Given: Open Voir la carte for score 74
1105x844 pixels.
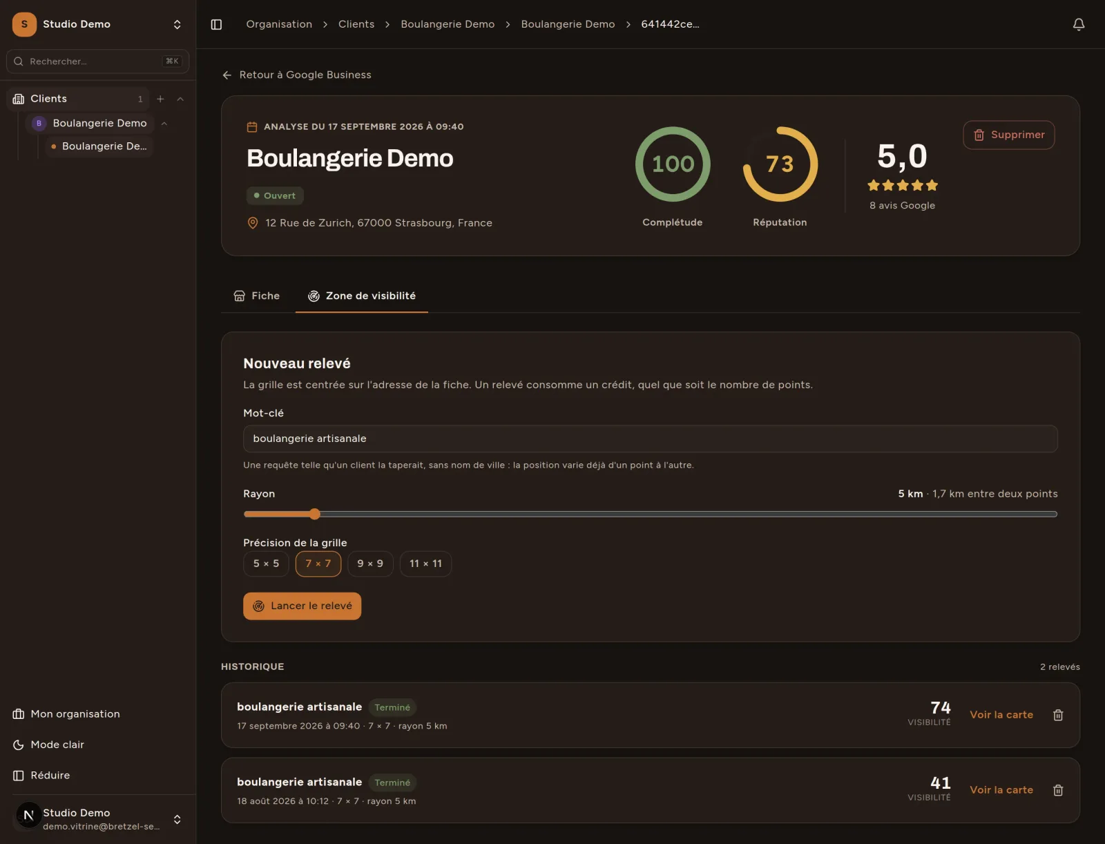Looking at the screenshot, I should pos(1001,715).
